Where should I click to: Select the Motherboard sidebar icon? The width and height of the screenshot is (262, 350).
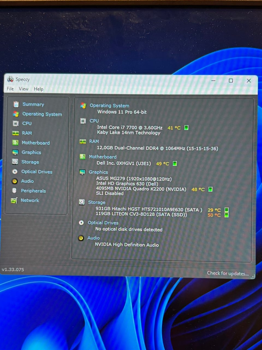pyautogui.click(x=15, y=143)
